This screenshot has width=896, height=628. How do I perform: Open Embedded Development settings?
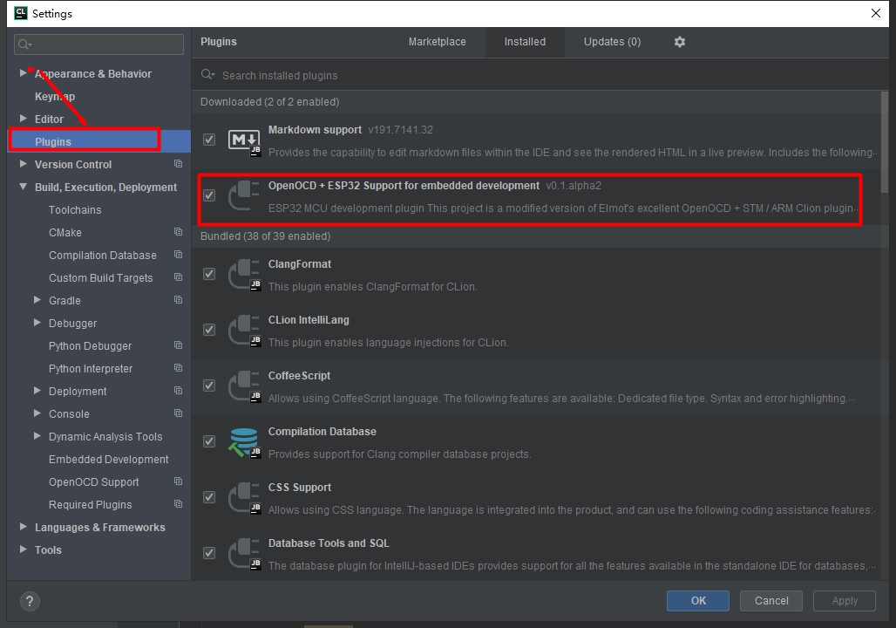pos(109,460)
